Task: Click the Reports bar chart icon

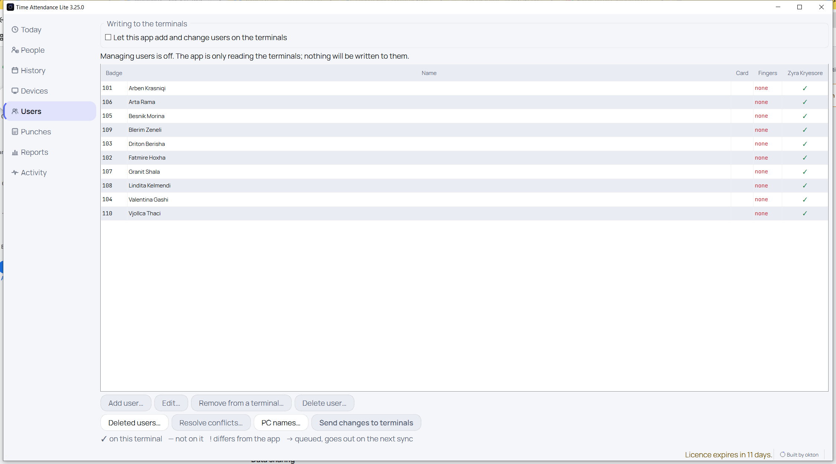Action: click(x=15, y=152)
